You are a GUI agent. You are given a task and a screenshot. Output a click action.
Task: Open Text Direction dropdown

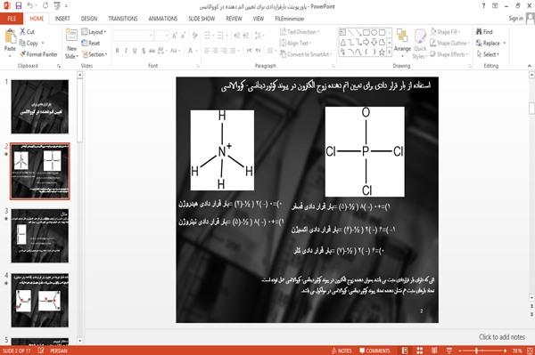pyautogui.click(x=300, y=32)
